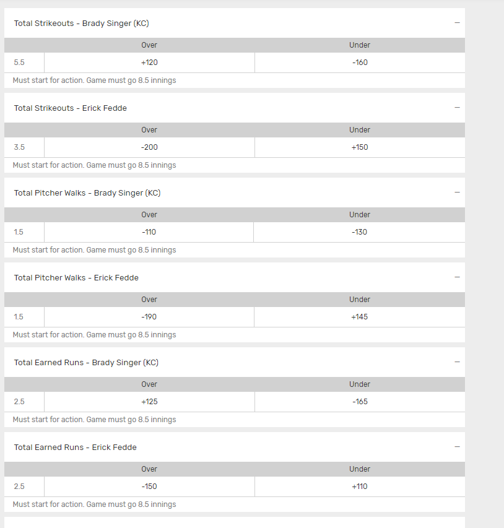Select Fedde strikeouts Over at -200

149,147
